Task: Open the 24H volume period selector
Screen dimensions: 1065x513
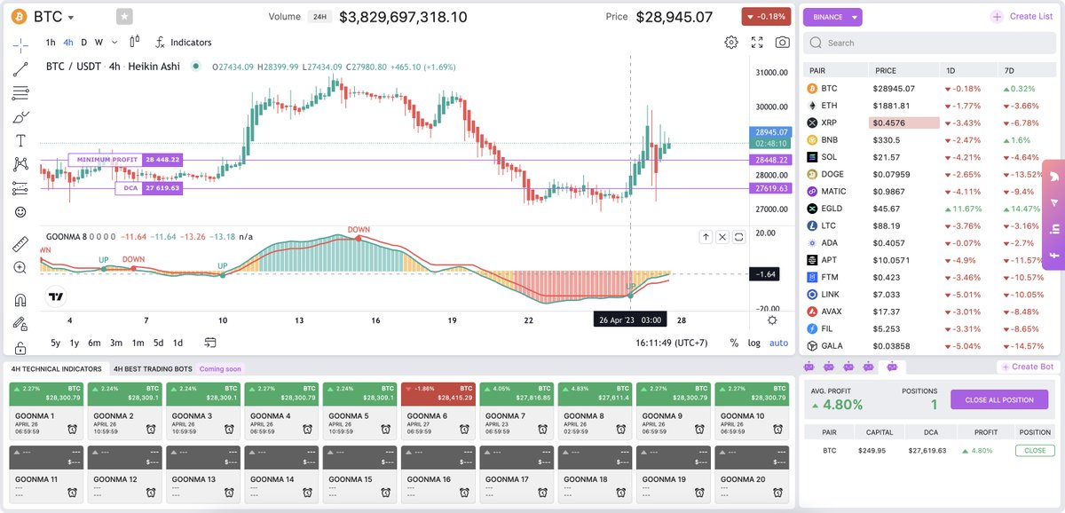Action: click(x=319, y=17)
